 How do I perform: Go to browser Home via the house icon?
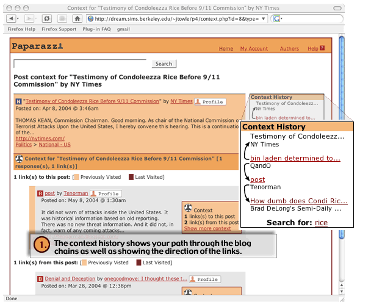pos(77,18)
